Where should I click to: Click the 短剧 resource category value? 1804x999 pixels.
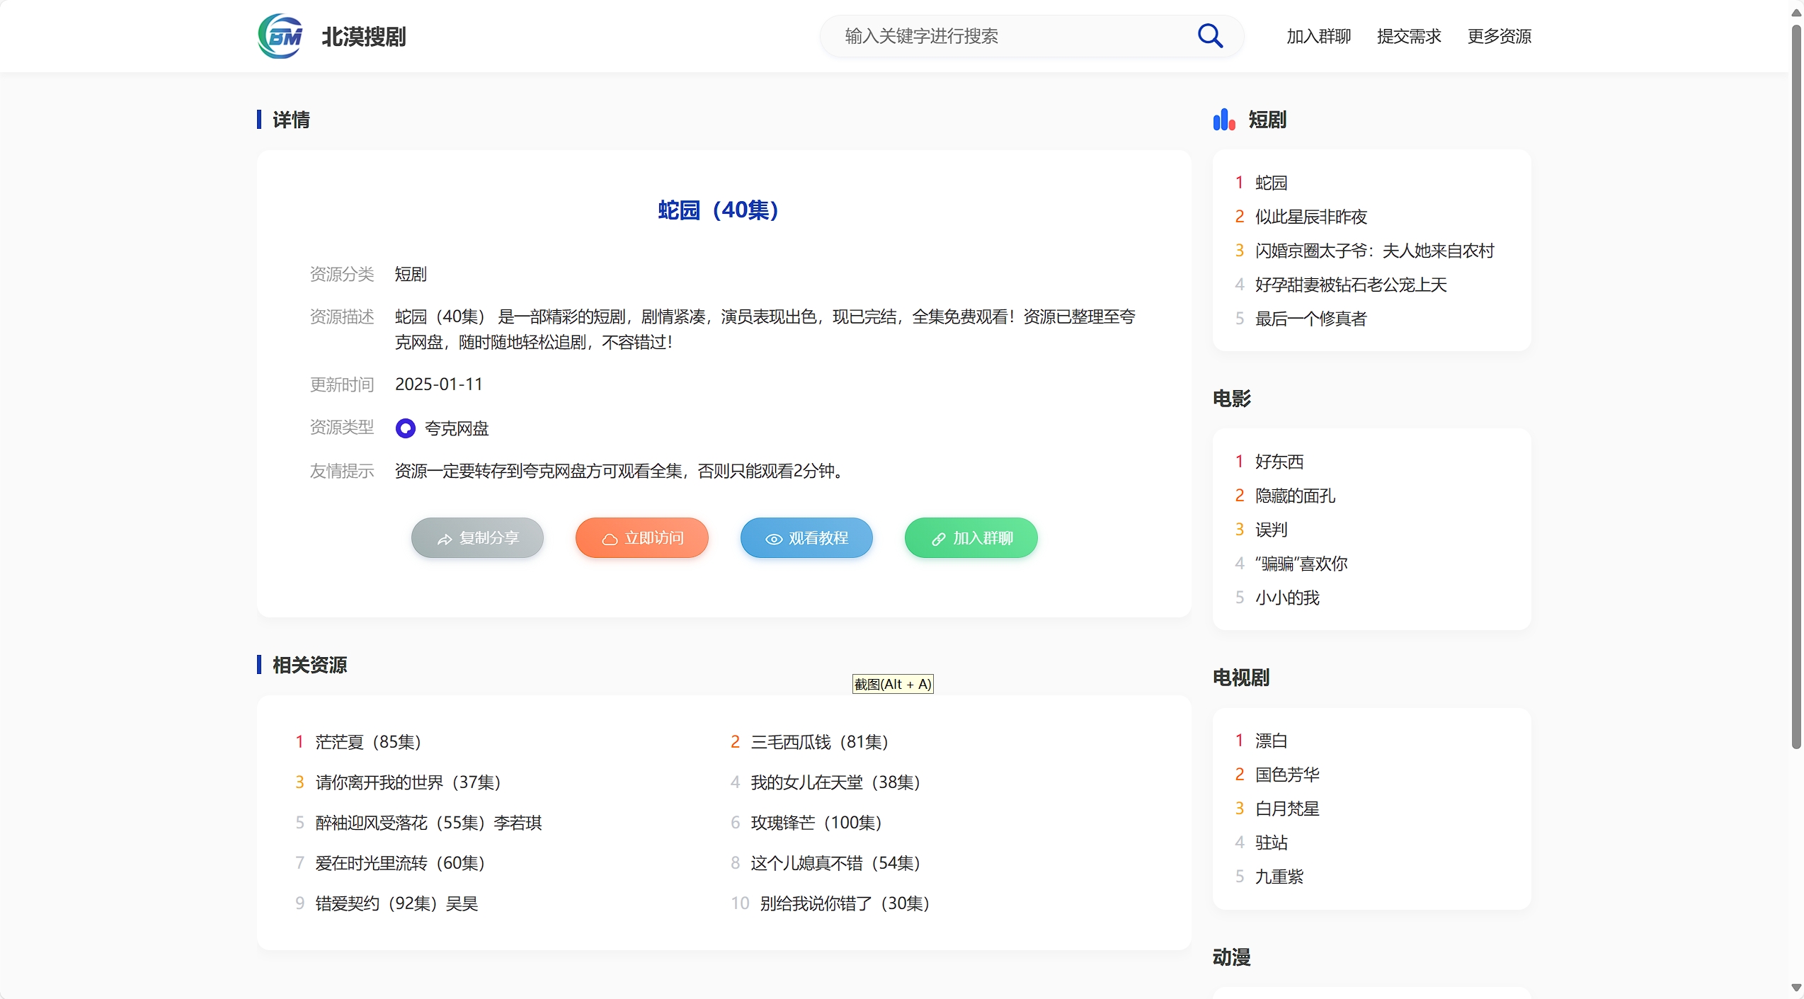(x=411, y=274)
